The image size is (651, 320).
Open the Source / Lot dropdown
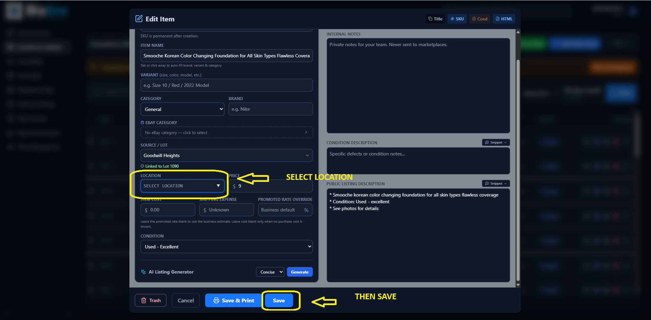(227, 155)
